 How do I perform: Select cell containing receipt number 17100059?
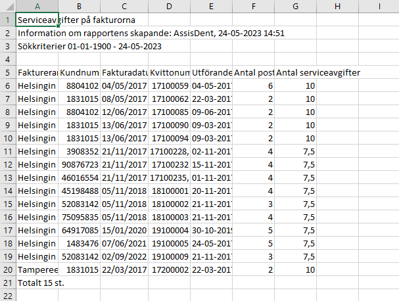tap(169, 86)
